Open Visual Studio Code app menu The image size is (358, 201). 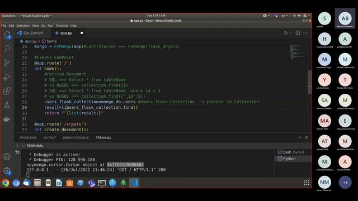coord(35,16)
